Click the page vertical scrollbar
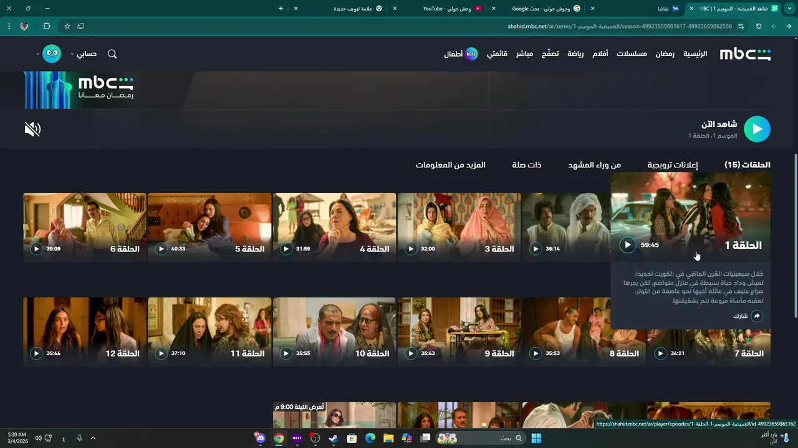Viewport: 798px width, 448px height. [795, 236]
